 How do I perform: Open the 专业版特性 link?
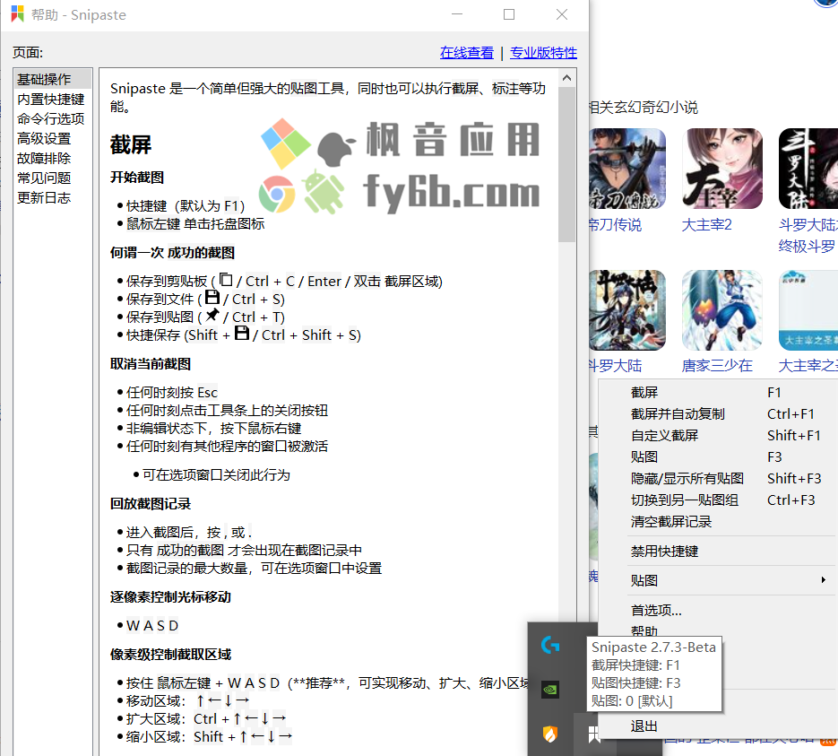pyautogui.click(x=543, y=52)
